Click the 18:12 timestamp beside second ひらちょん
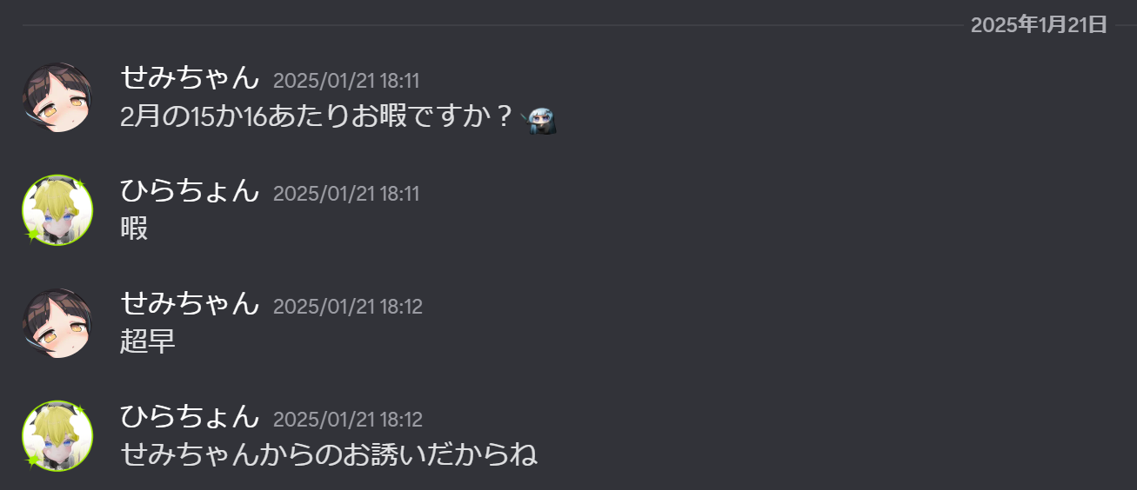1137x490 pixels. point(348,420)
